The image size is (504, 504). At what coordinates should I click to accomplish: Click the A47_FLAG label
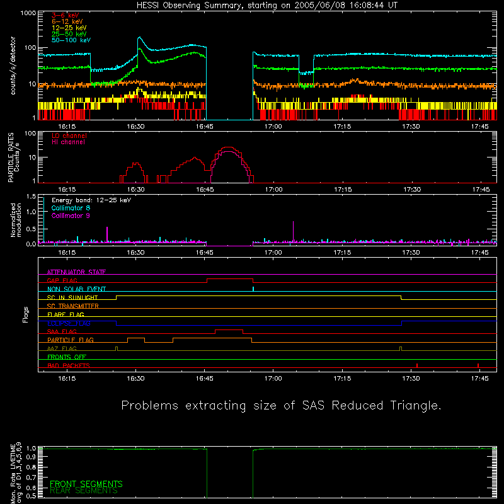coord(62,348)
